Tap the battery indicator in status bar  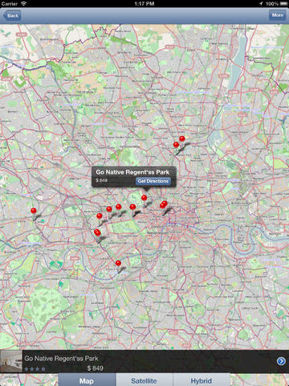click(283, 3)
